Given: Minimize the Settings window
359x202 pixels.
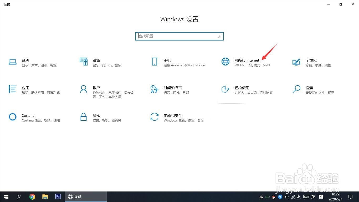Looking at the screenshot, I should point(329,4).
